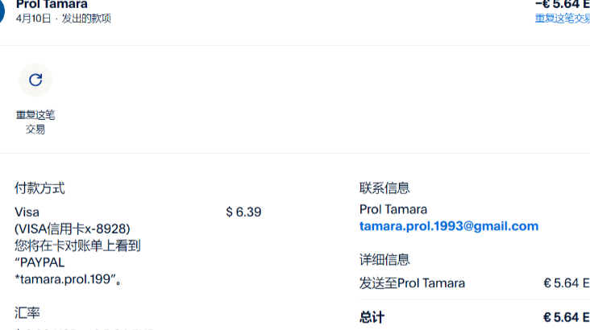
Task: Click the 重复这笔交易 label under the refresh icon
Action: [35, 122]
